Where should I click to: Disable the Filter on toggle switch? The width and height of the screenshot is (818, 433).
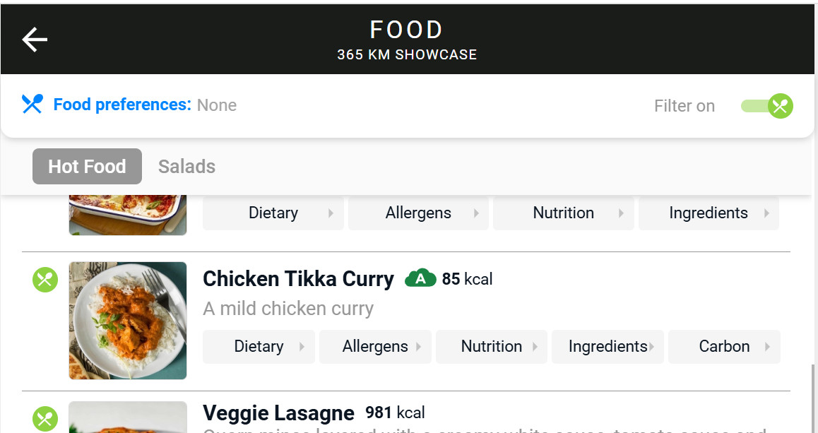pos(766,106)
